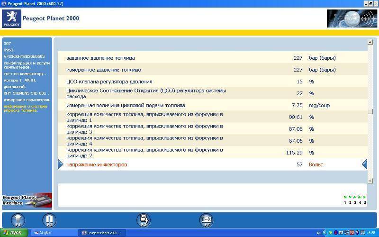Click the vertical scrollbar thumb

click(x=370, y=112)
